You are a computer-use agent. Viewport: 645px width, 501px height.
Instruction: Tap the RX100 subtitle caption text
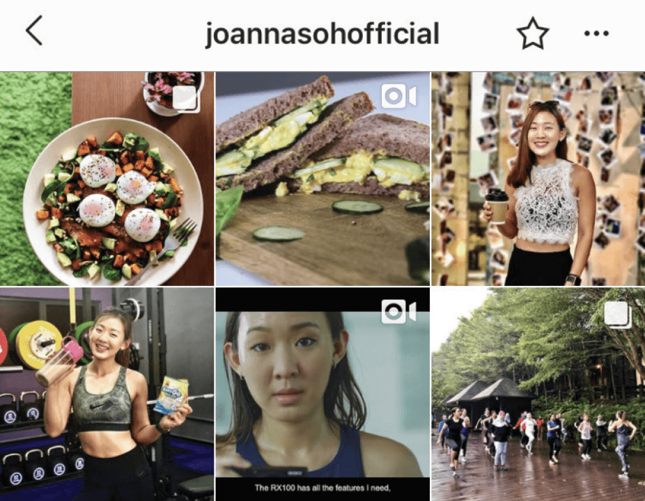click(x=322, y=488)
